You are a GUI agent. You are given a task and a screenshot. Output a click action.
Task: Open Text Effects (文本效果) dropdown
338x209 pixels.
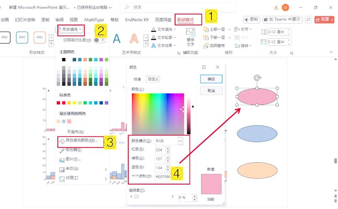click(164, 46)
